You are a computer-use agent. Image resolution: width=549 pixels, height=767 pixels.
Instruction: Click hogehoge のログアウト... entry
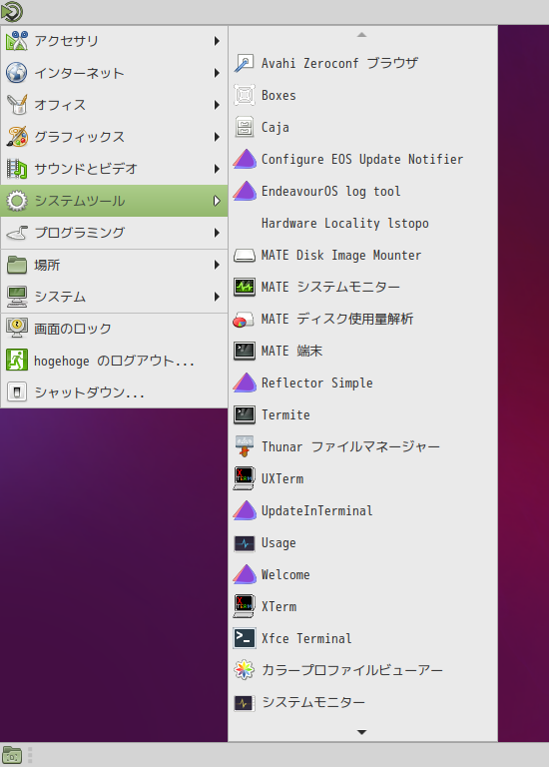115,361
